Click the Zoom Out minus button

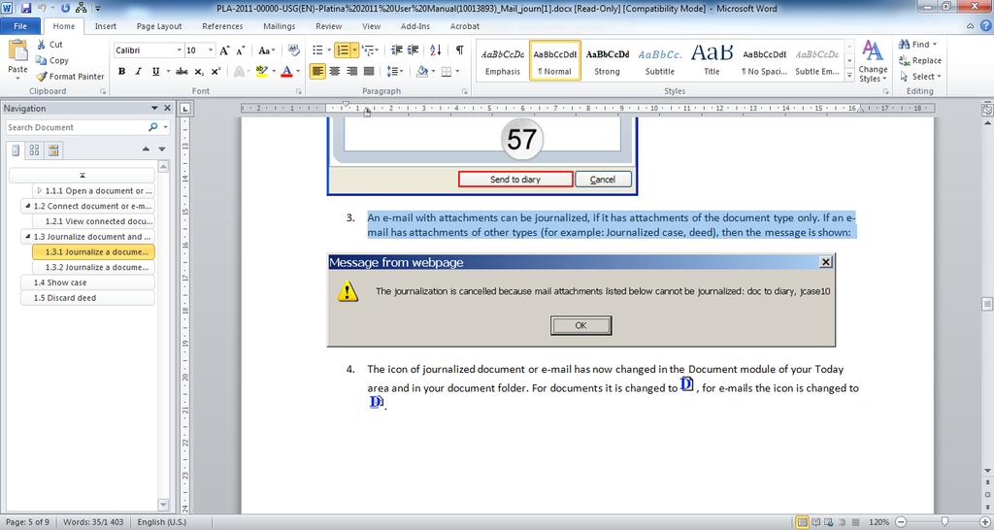[900, 522]
